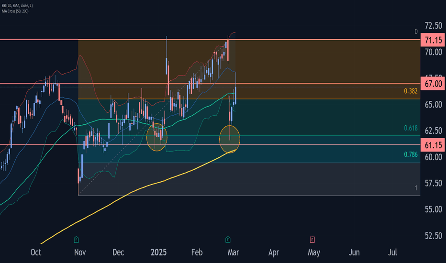Click the 0.786 Fibonacci level label
This screenshot has height=263, width=446.
point(411,154)
